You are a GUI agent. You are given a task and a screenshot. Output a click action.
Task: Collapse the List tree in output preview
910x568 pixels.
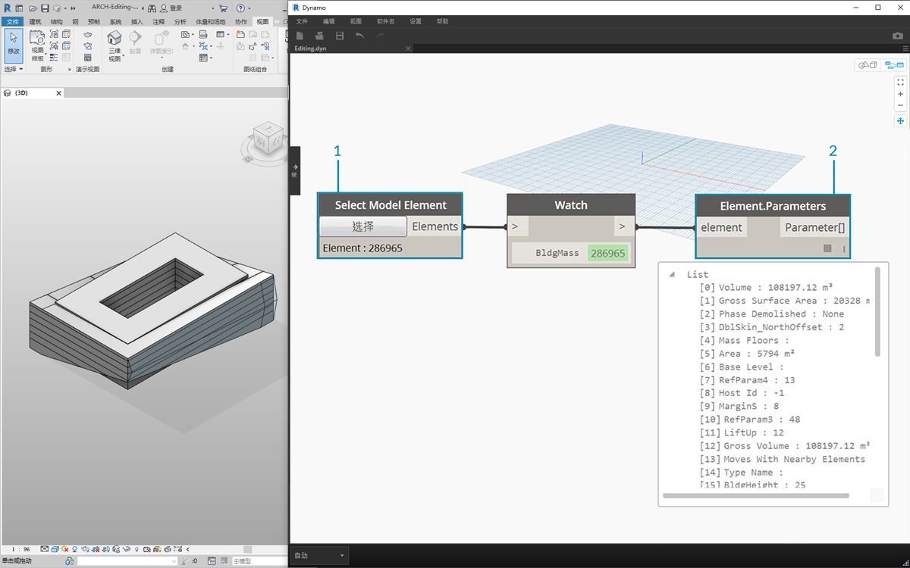click(x=672, y=275)
